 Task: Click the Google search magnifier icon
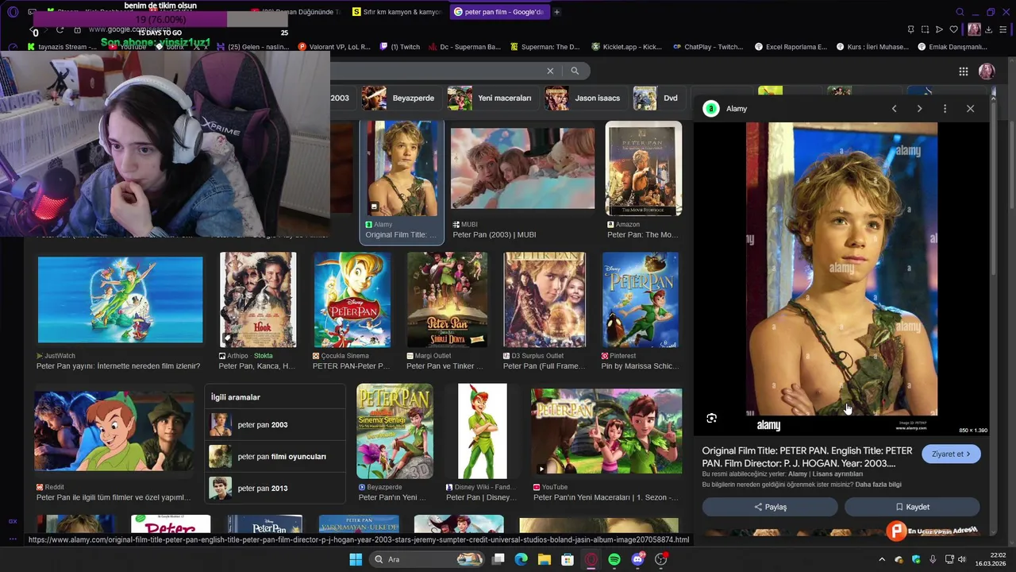coord(575,71)
